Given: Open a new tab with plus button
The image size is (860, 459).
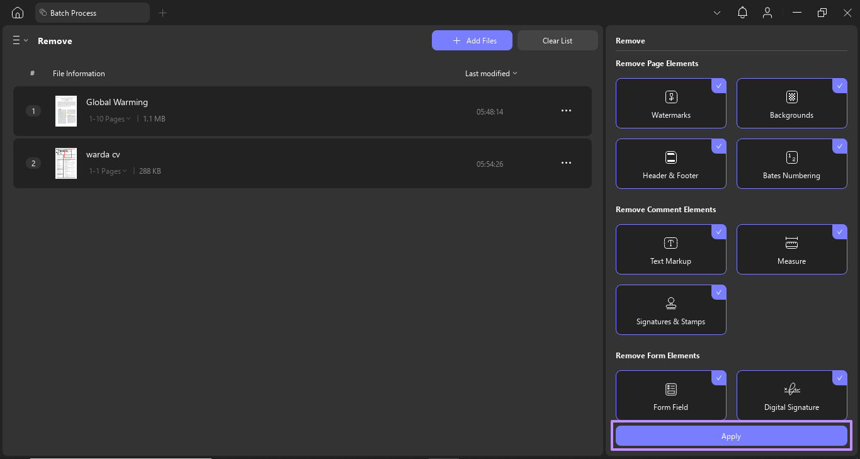Looking at the screenshot, I should click(x=162, y=13).
